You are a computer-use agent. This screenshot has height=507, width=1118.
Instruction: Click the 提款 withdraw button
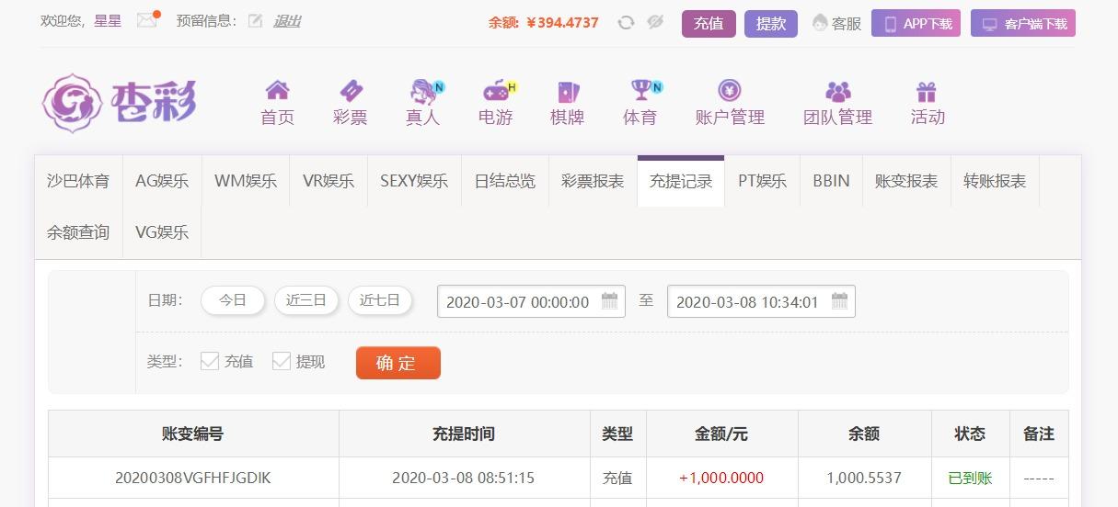point(771,24)
